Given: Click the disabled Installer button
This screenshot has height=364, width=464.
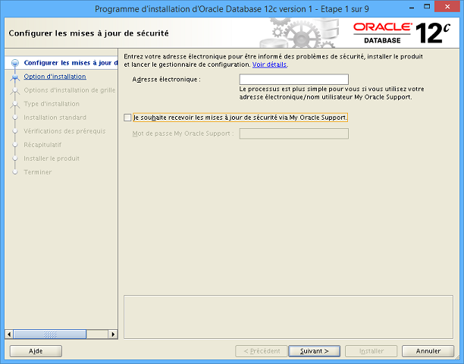Looking at the screenshot, I should [x=371, y=351].
